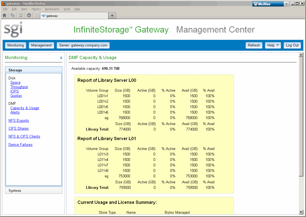Viewport: 306px width, 217px height.
Task: Click the clipboard paste toolbar icon
Action: coord(21,15)
